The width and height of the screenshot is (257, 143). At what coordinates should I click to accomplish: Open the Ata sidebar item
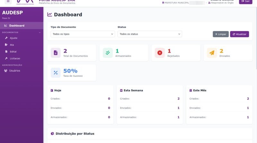(x=12, y=45)
